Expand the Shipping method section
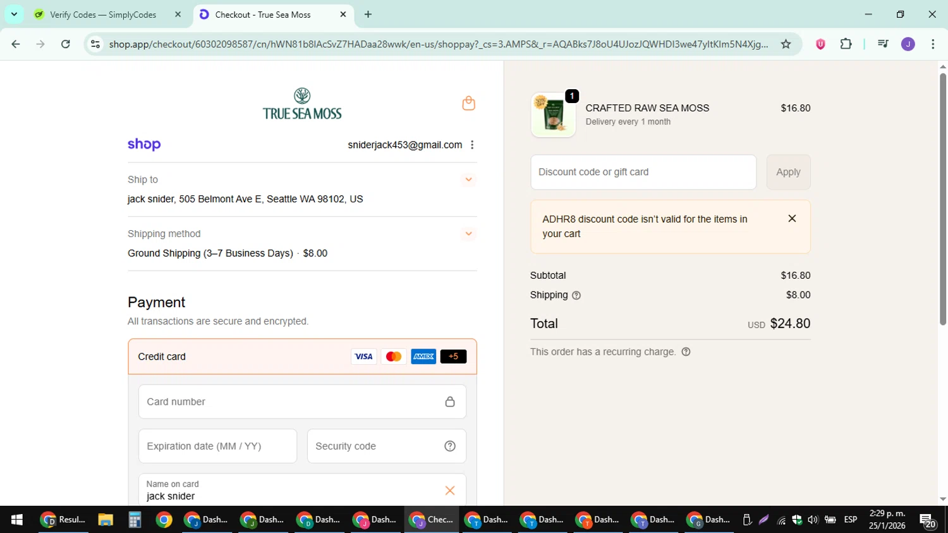The width and height of the screenshot is (948, 533). coord(468,234)
